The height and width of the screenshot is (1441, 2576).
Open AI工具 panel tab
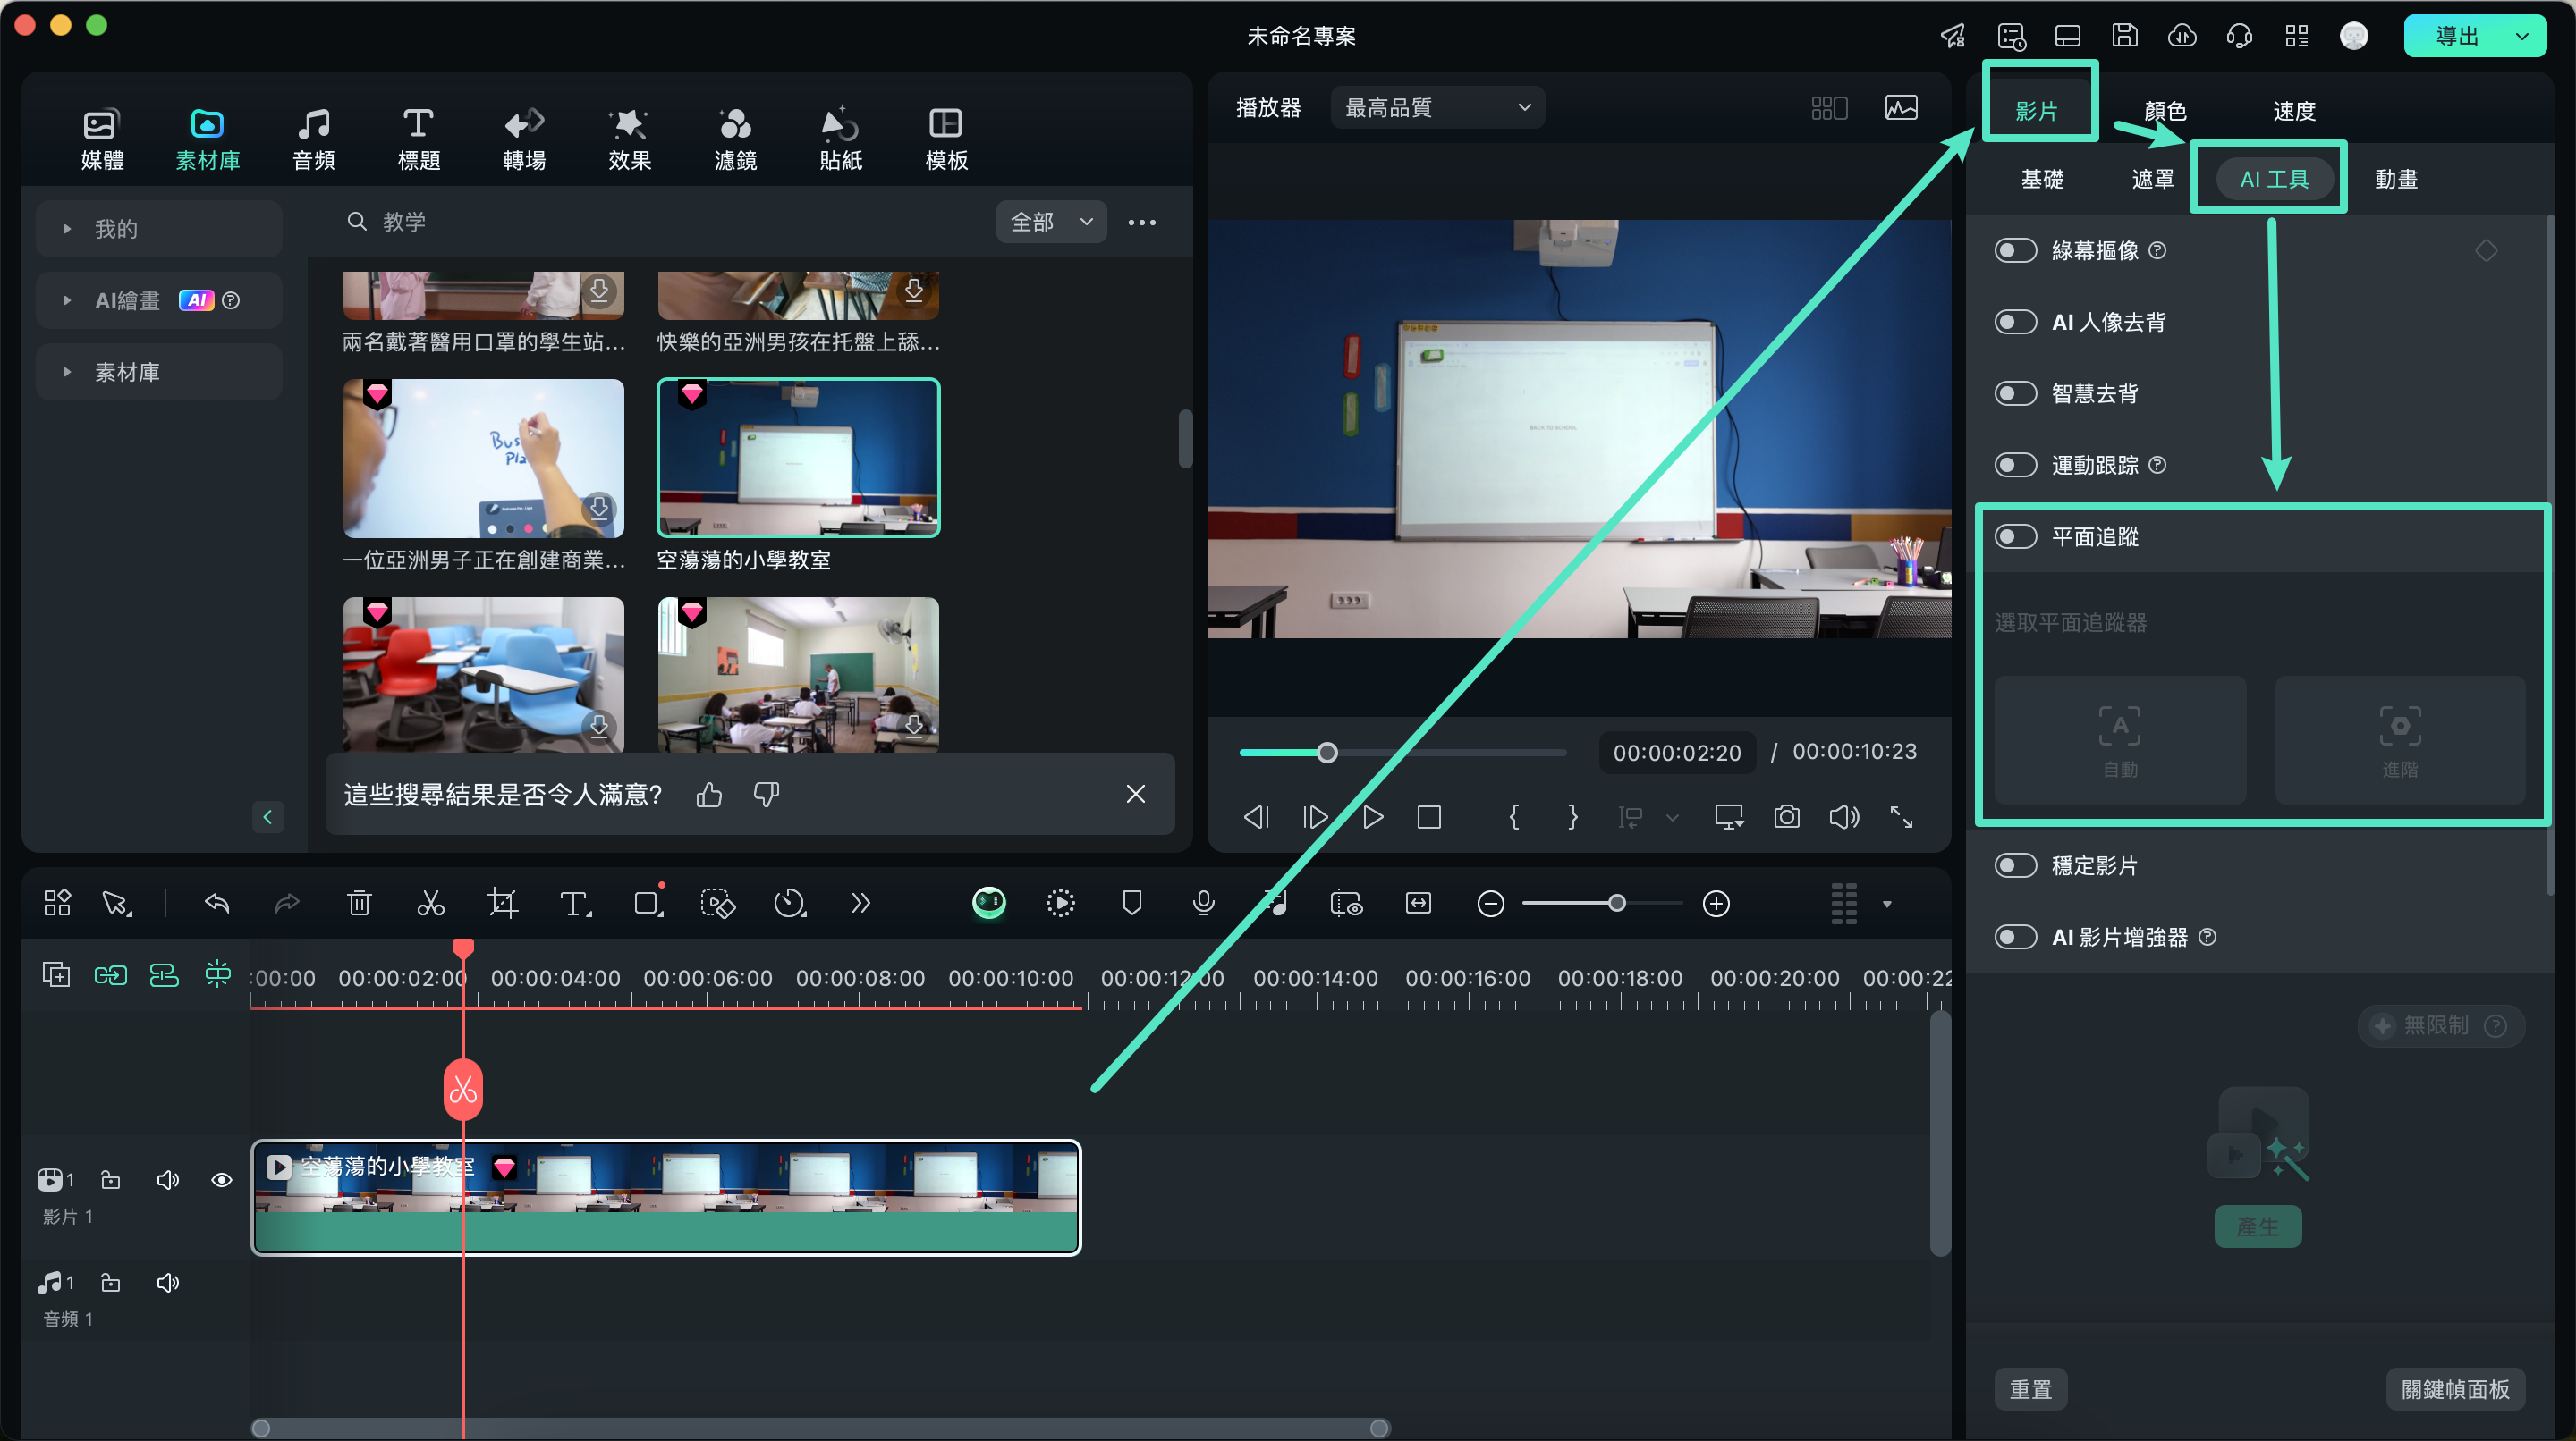click(x=2272, y=179)
